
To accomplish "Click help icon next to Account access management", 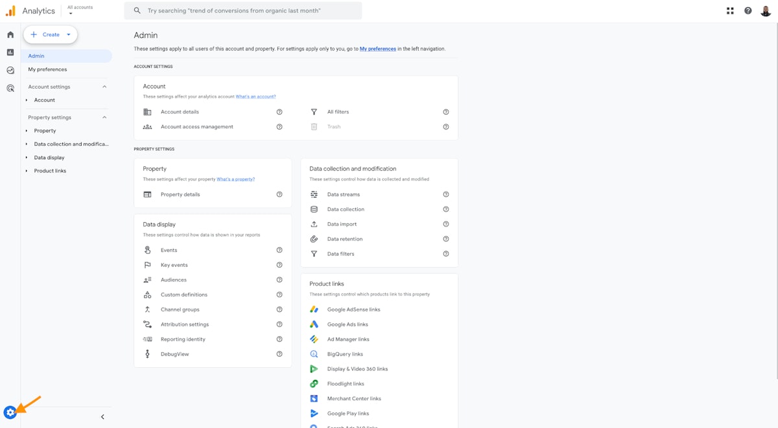I will [x=279, y=127].
